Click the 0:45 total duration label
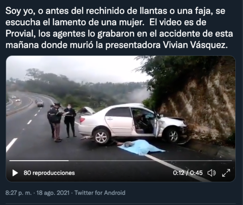 pyautogui.click(x=196, y=173)
